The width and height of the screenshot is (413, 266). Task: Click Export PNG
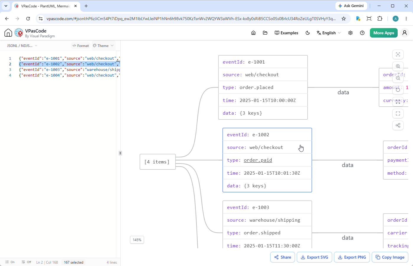[x=352, y=257]
